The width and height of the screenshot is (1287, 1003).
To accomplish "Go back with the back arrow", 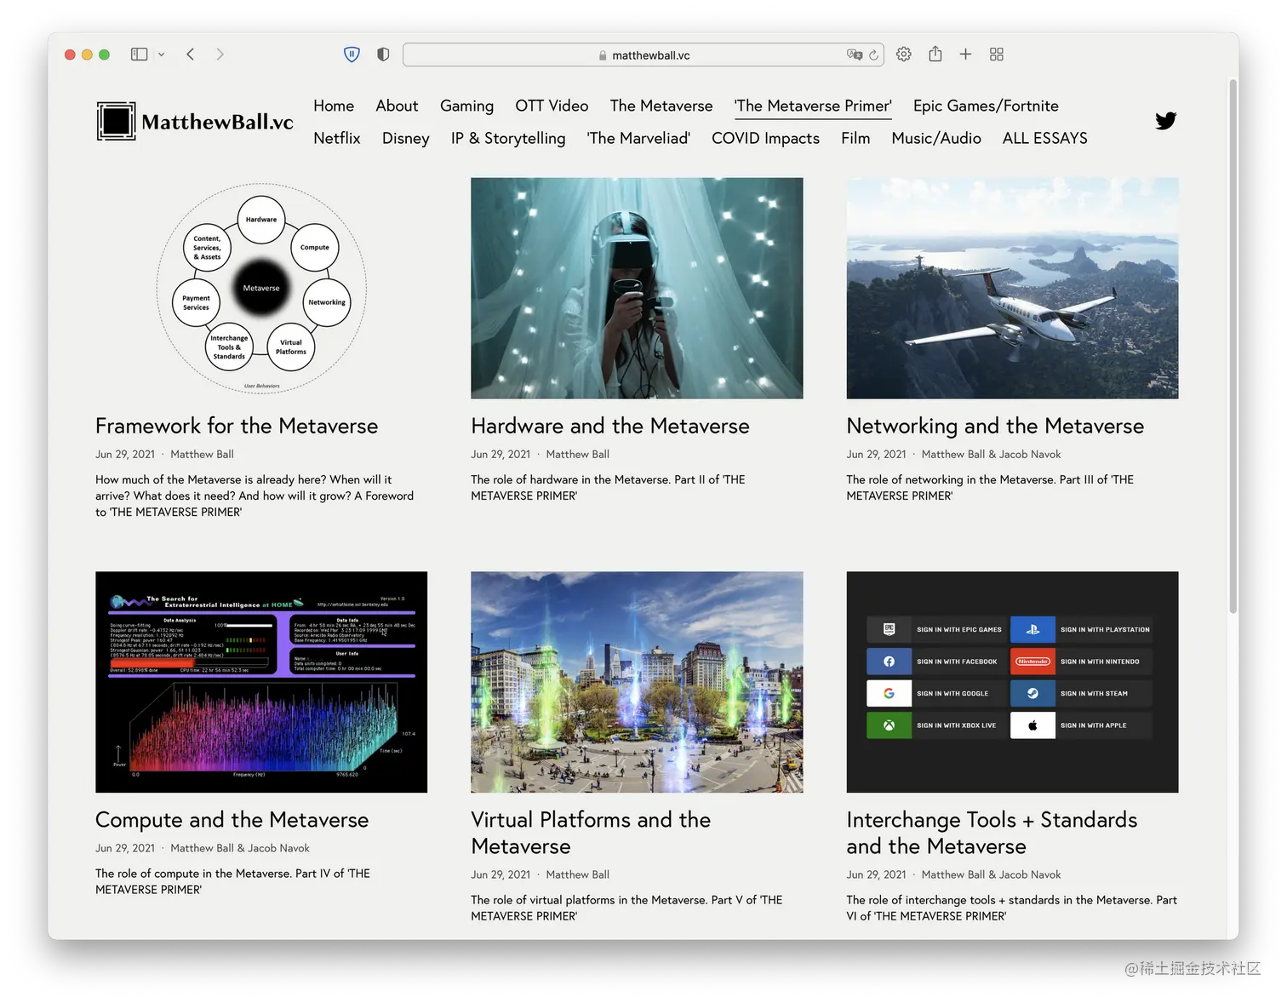I will pyautogui.click(x=191, y=54).
